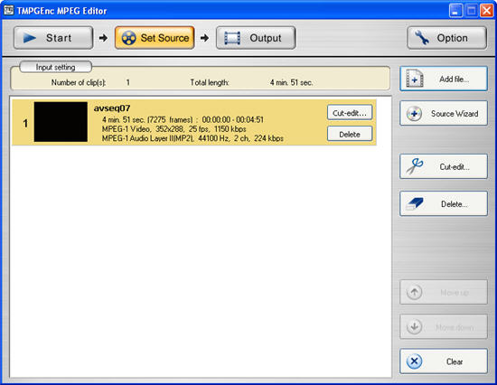497x385 pixels.
Task: Select the Set Source step label
Action: pos(164,38)
